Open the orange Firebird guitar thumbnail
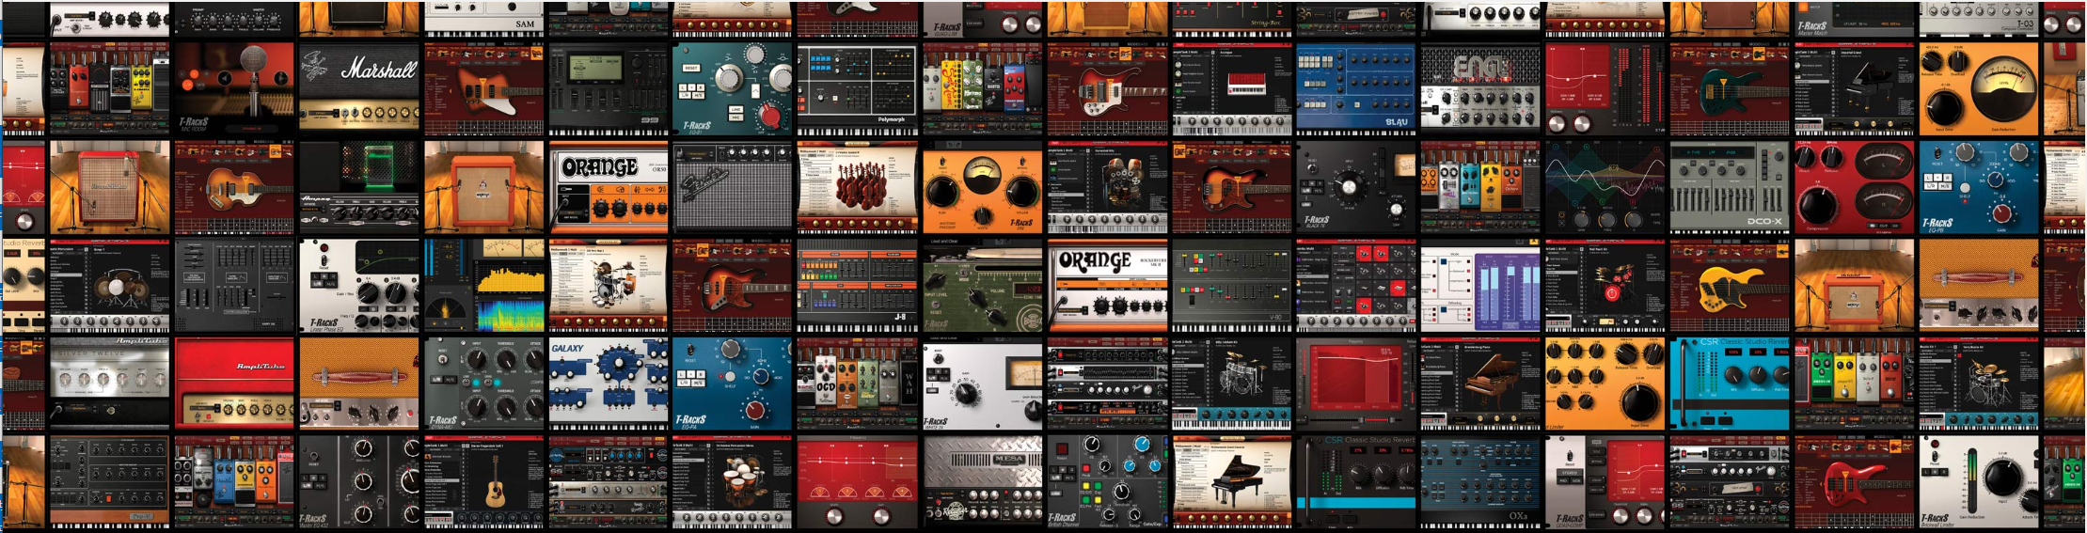2087x533 pixels. click(483, 88)
